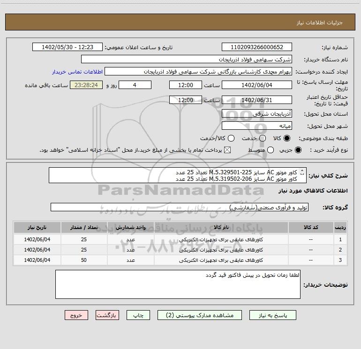Viewport: 361px width, 349px height.
Task: Click the need number field 1102093266000652
Action: 257,47
